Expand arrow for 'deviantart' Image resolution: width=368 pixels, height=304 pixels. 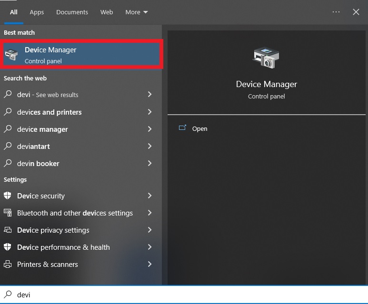coord(150,146)
